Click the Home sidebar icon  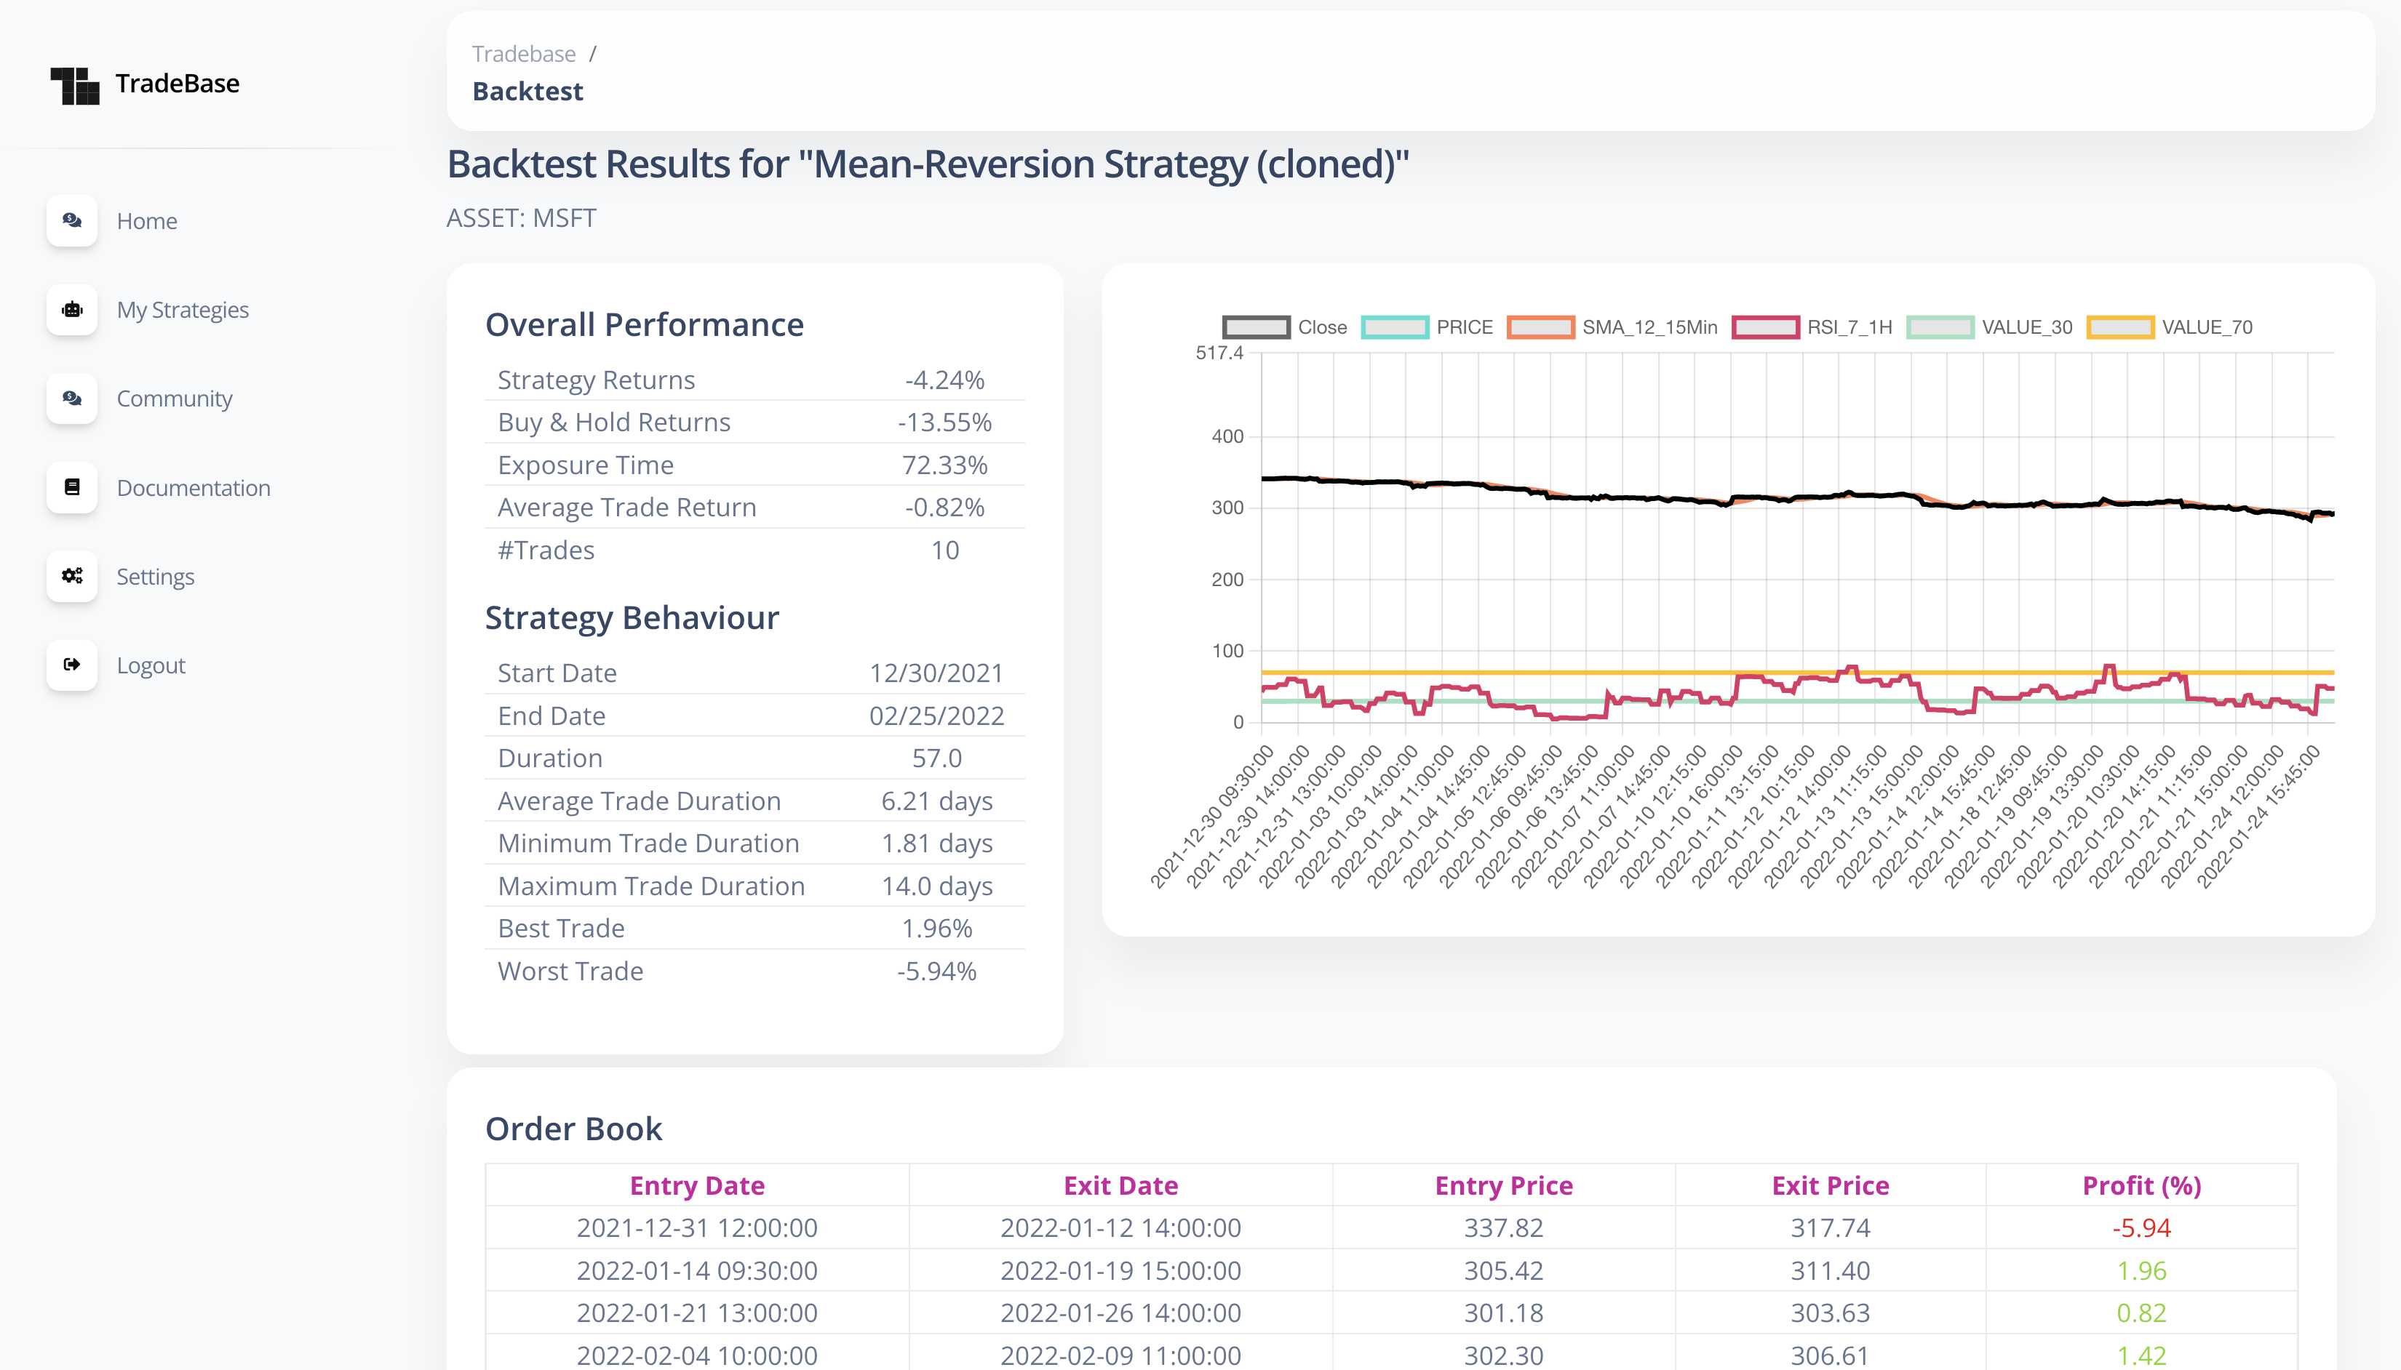73,220
